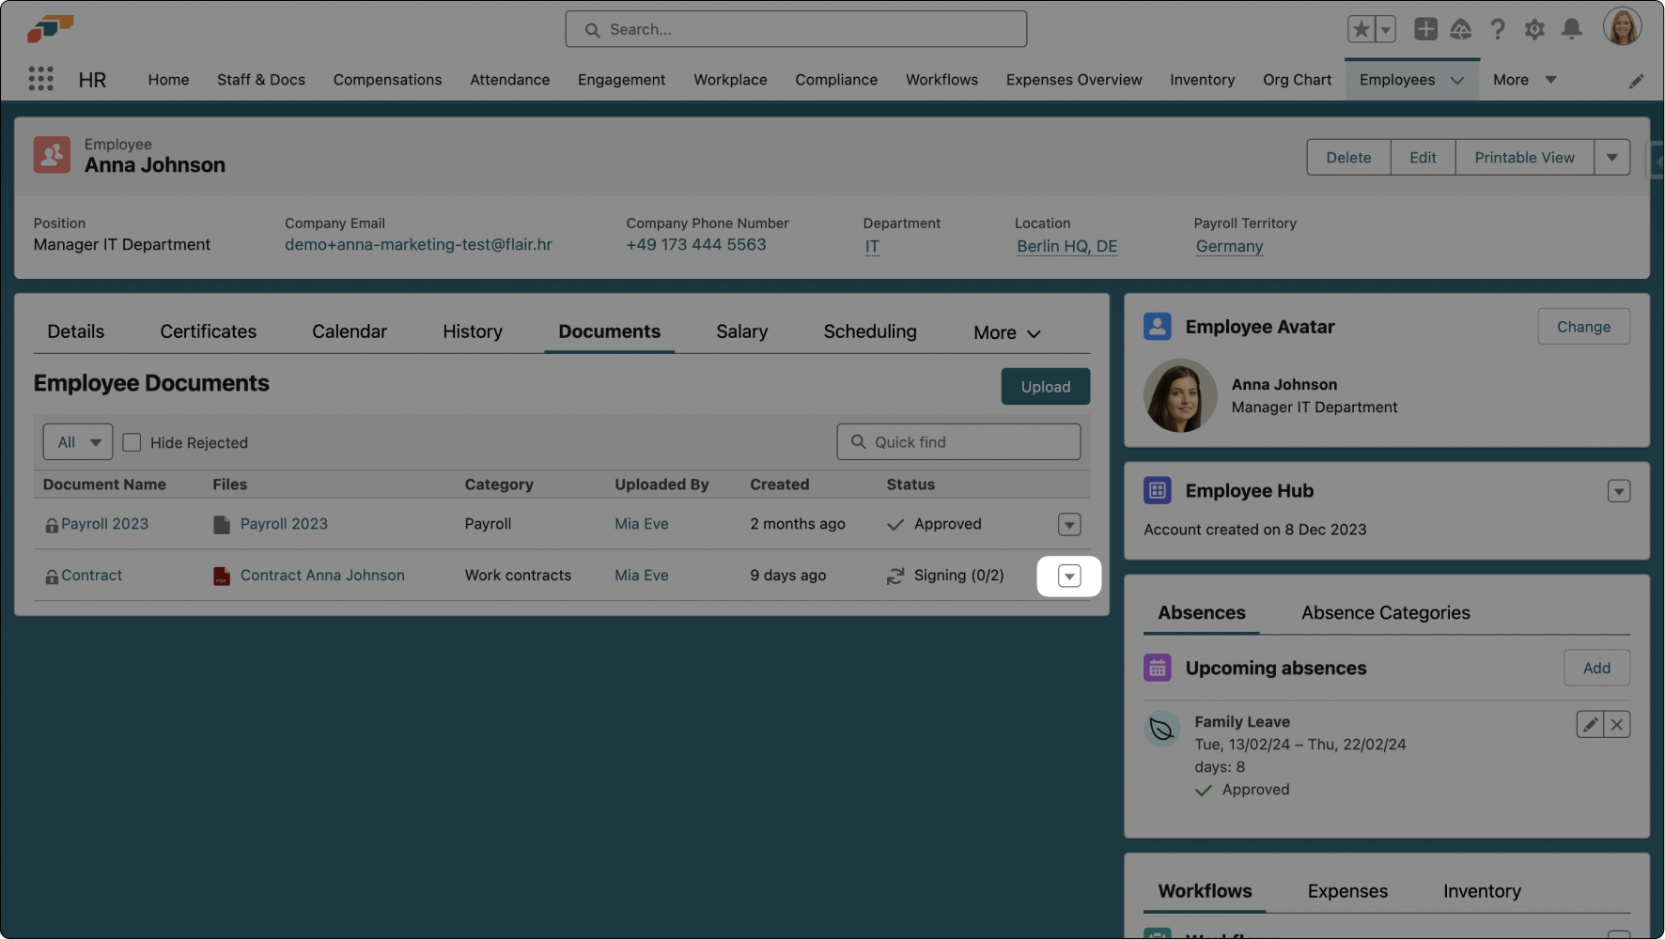The image size is (1665, 939).
Task: Expand the Employee Hub card menu
Action: pyautogui.click(x=1618, y=491)
